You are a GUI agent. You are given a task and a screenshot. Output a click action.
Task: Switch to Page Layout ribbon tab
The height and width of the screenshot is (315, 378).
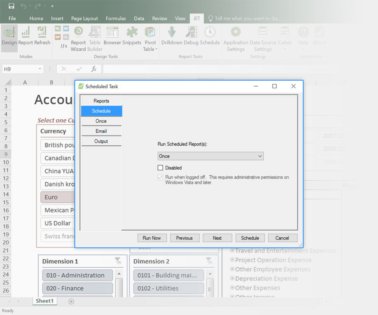coord(84,18)
